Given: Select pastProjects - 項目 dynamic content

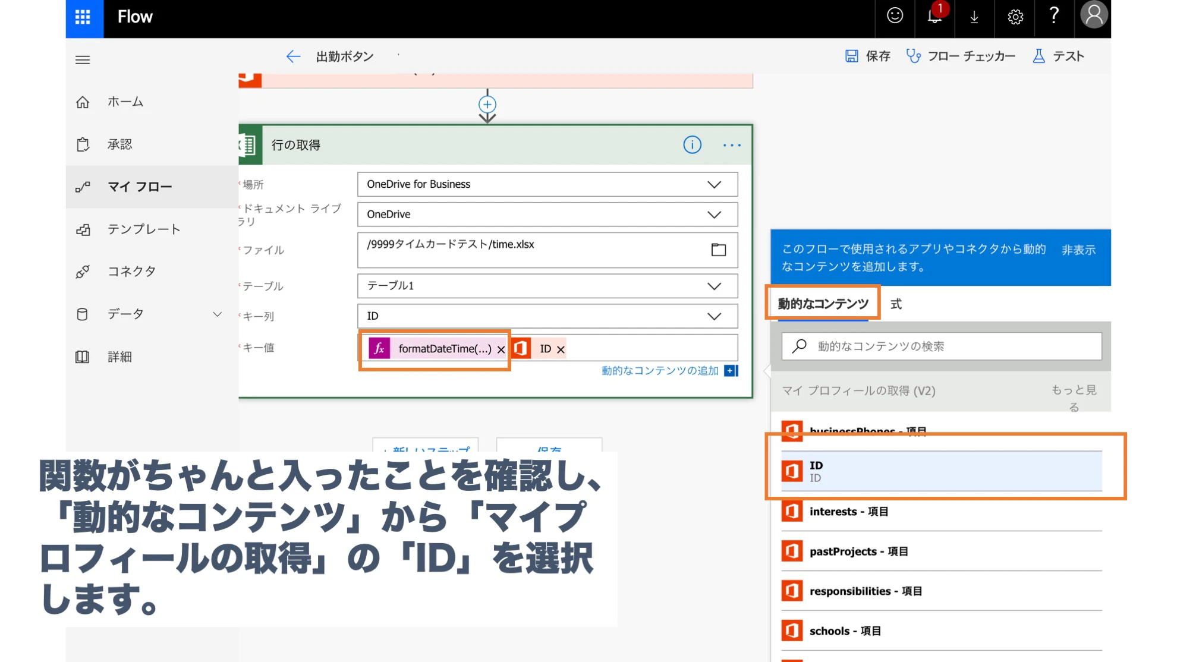Looking at the screenshot, I should [942, 551].
